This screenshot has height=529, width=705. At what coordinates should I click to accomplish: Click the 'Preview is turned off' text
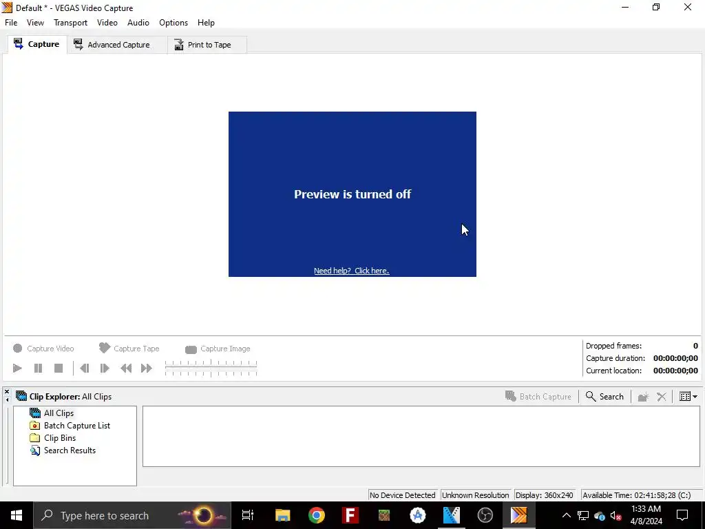[352, 194]
